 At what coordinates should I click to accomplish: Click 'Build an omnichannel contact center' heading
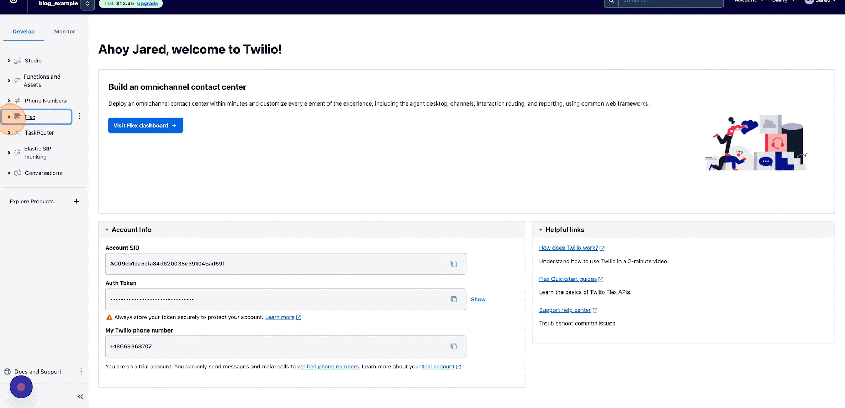[177, 87]
